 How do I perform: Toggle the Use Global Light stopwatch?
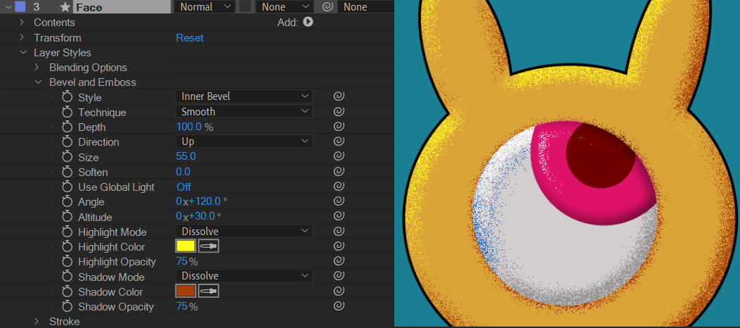68,187
